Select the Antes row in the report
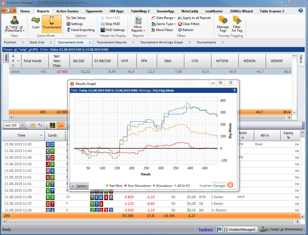 pyautogui.click(x=150, y=72)
